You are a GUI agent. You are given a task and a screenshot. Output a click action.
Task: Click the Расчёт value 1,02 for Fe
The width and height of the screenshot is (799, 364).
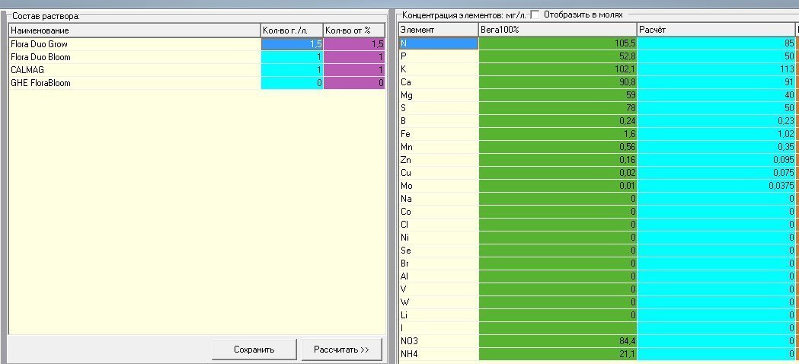(x=716, y=134)
